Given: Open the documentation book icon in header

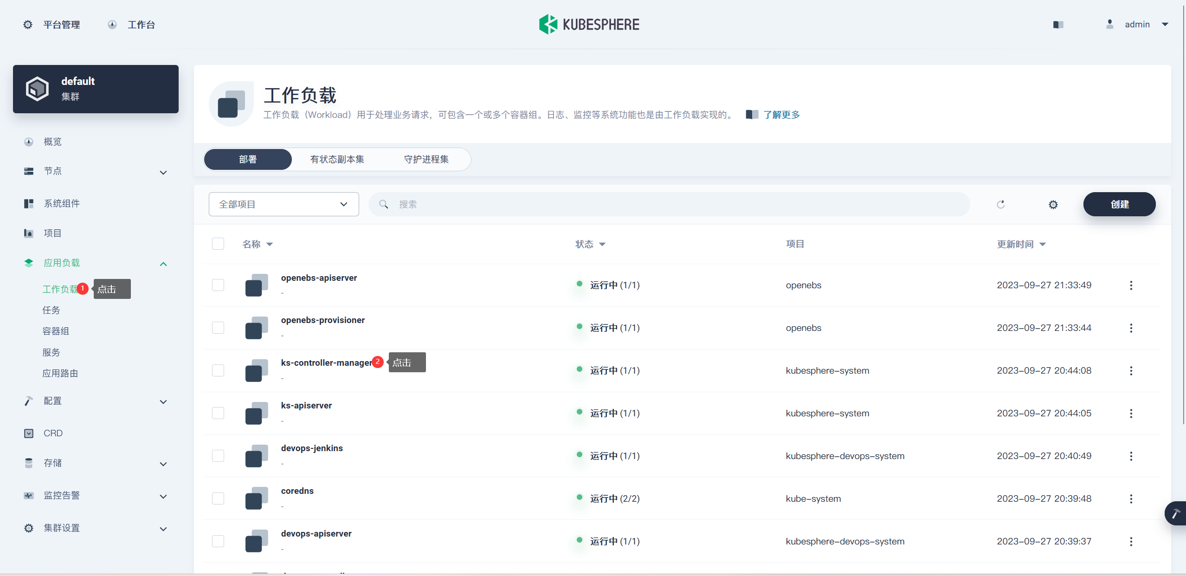Looking at the screenshot, I should (x=1058, y=25).
